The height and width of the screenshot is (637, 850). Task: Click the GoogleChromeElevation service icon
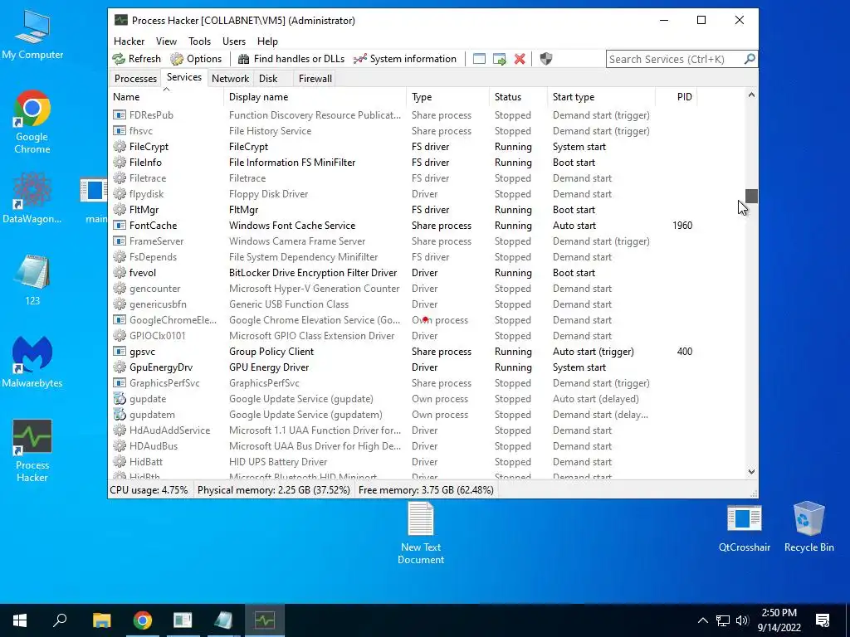point(120,320)
